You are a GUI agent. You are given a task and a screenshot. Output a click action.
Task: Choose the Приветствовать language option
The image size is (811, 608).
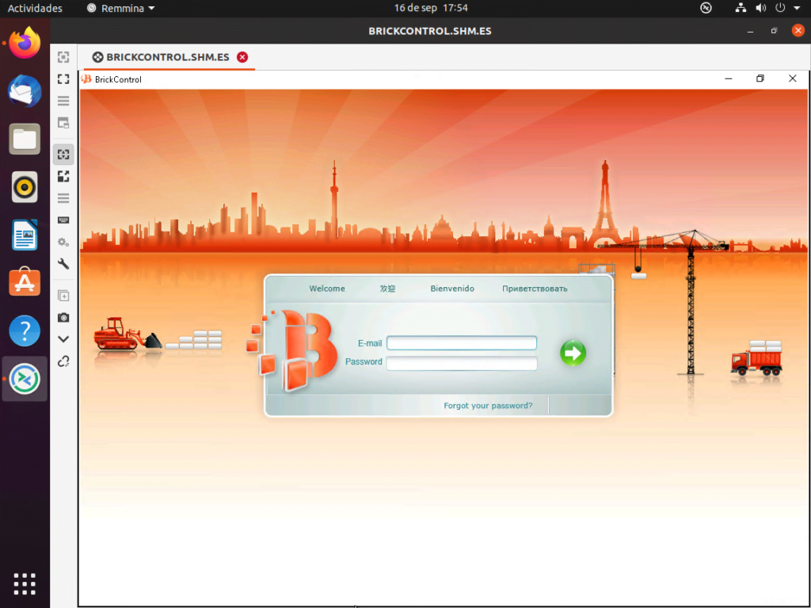click(x=535, y=289)
